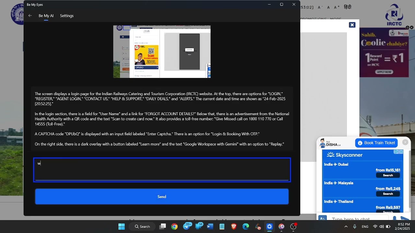Image resolution: width=415 pixels, height=233 pixels.
Task: Click the Wi-Fi network tray icon
Action: [x=375, y=227]
